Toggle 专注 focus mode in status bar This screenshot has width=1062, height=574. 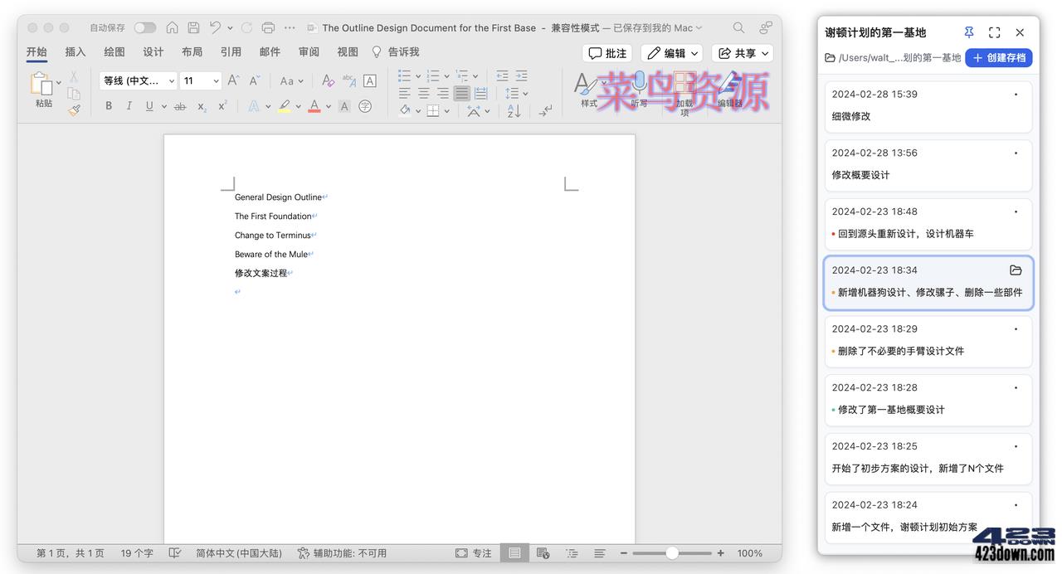click(473, 553)
